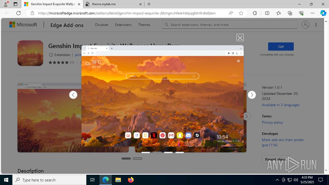
Task: Close the screenshot lightbox overlay
Action: pos(240,38)
